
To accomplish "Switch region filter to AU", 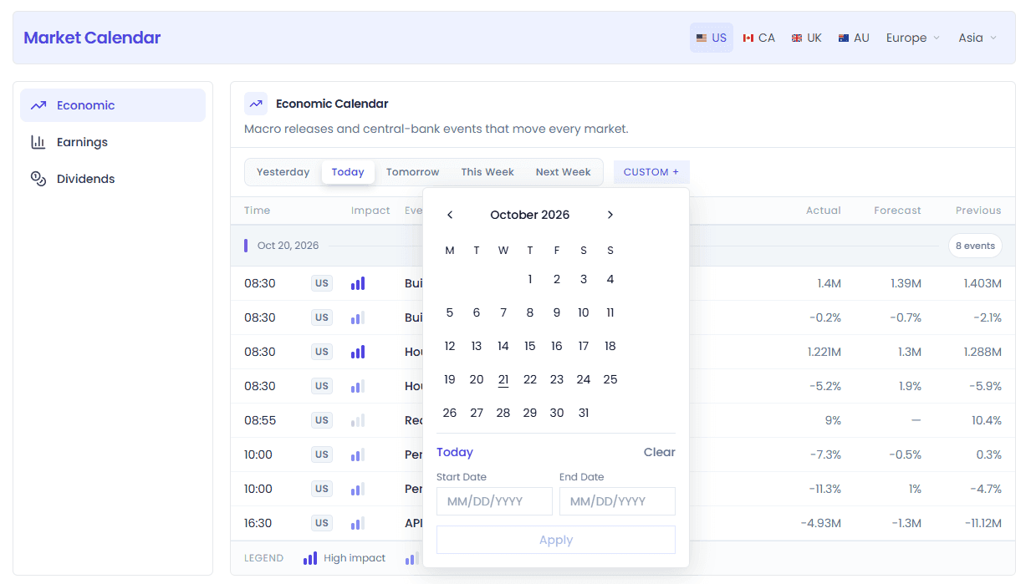I will (854, 38).
